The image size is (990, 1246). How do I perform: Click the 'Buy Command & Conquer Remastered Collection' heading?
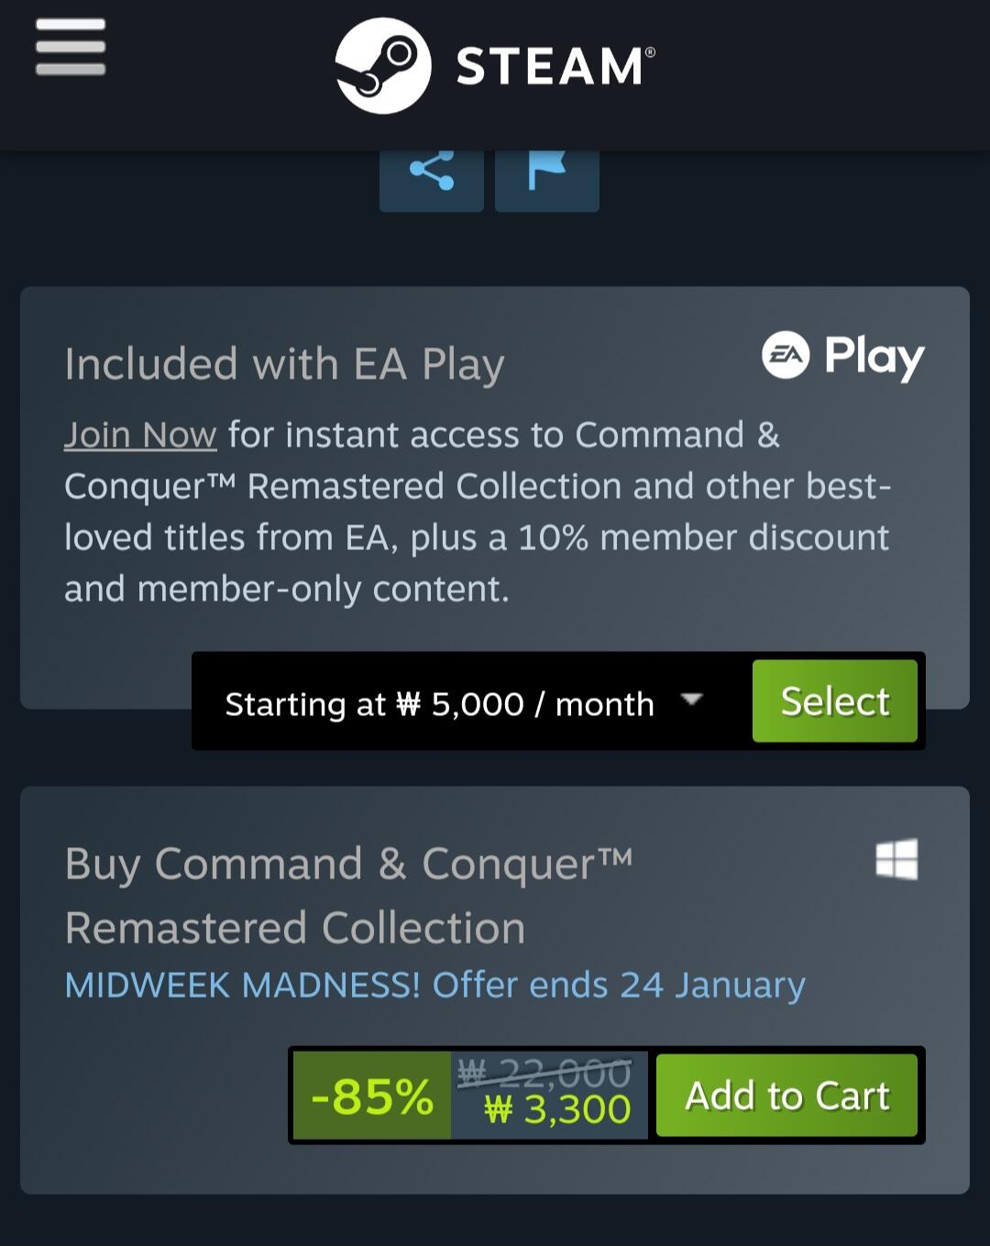click(x=348, y=896)
